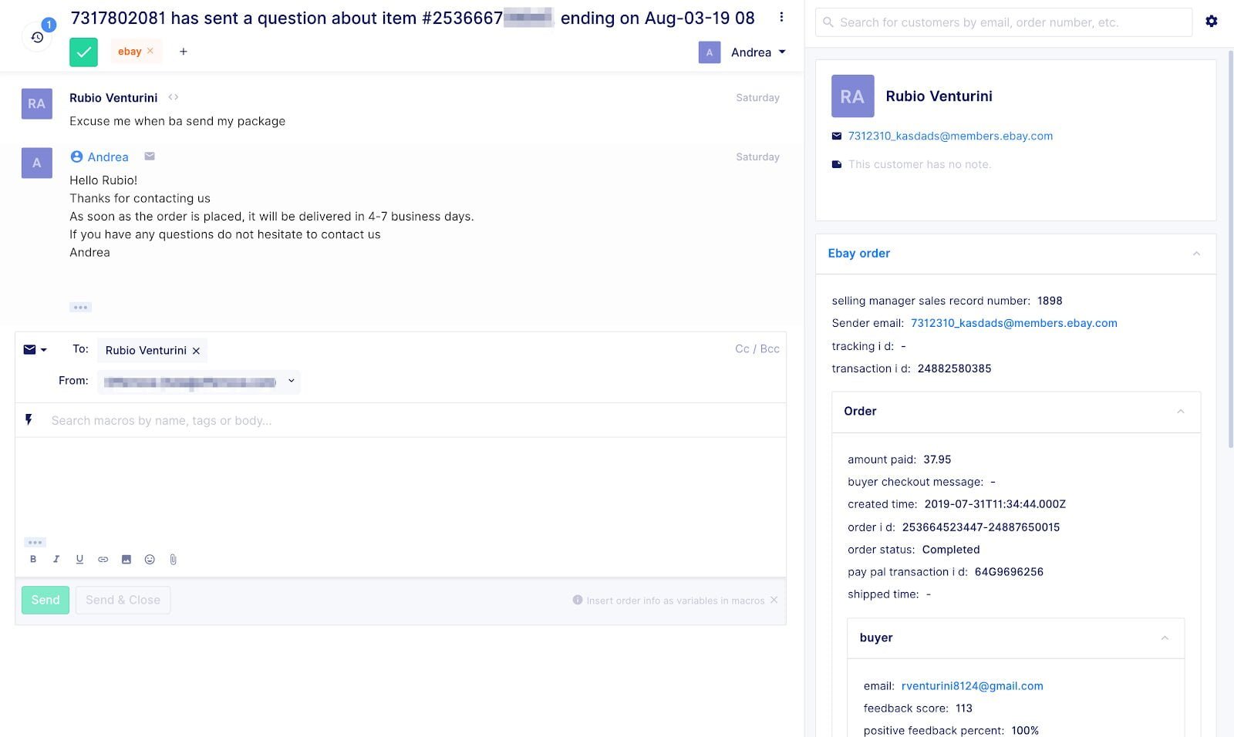This screenshot has height=737, width=1234.
Task: Toggle italic formatting in reply editor
Action: click(56, 560)
